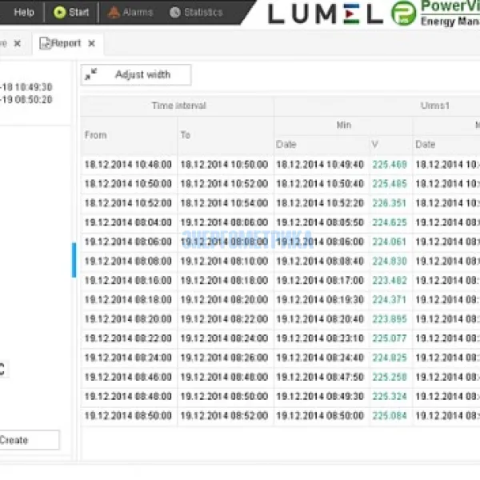Select the row starting 18.12.2014 10:48:00
Image resolution: width=480 pixels, height=480 pixels.
click(x=128, y=165)
